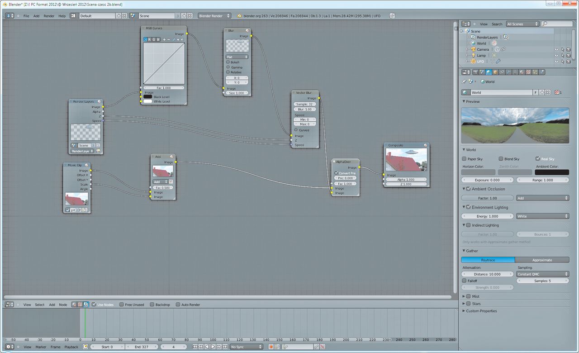
Task: Toggle Camera visibility eye in outliner
Action: pos(557,49)
